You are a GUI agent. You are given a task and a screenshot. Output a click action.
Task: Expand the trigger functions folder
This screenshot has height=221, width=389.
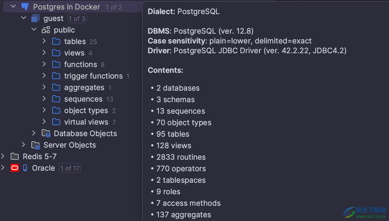coord(44,76)
